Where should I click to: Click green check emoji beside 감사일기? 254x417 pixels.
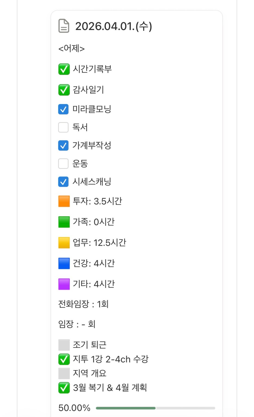(64, 90)
